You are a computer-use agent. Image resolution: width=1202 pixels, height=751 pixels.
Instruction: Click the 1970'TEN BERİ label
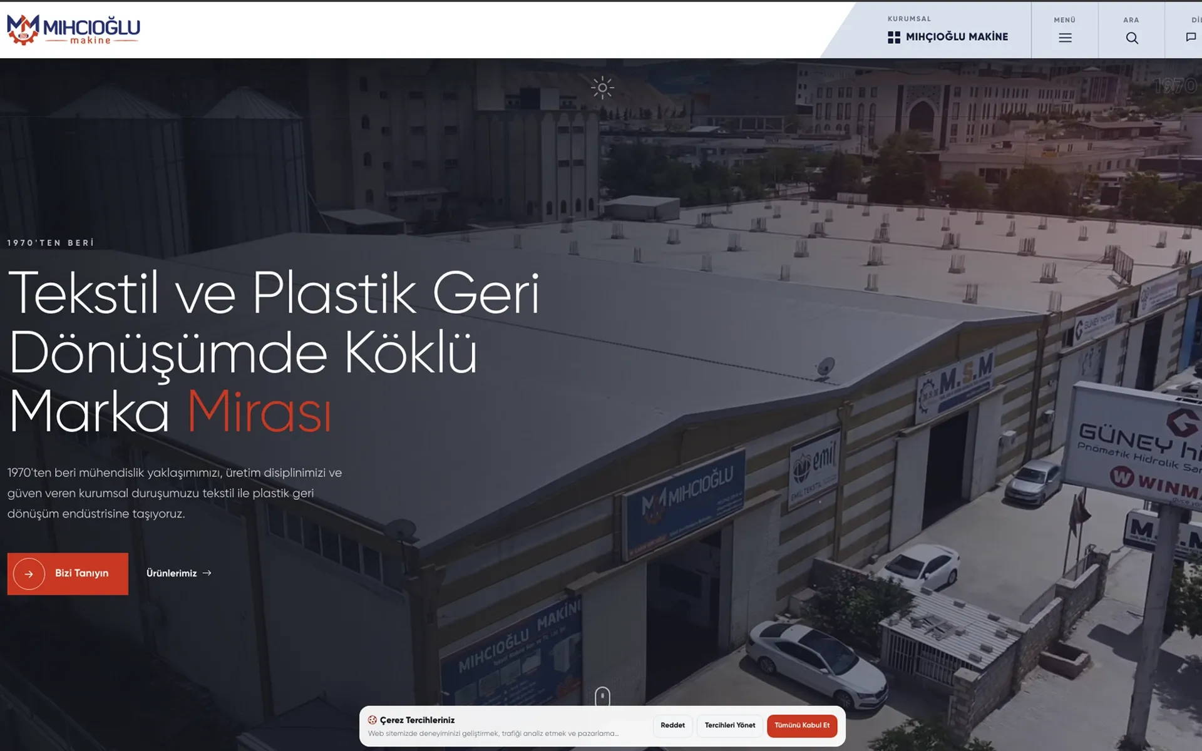[51, 243]
